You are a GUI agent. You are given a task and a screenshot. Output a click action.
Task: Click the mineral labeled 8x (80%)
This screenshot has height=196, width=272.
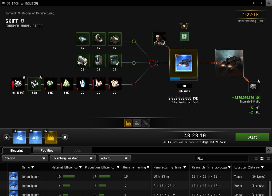[18, 84]
